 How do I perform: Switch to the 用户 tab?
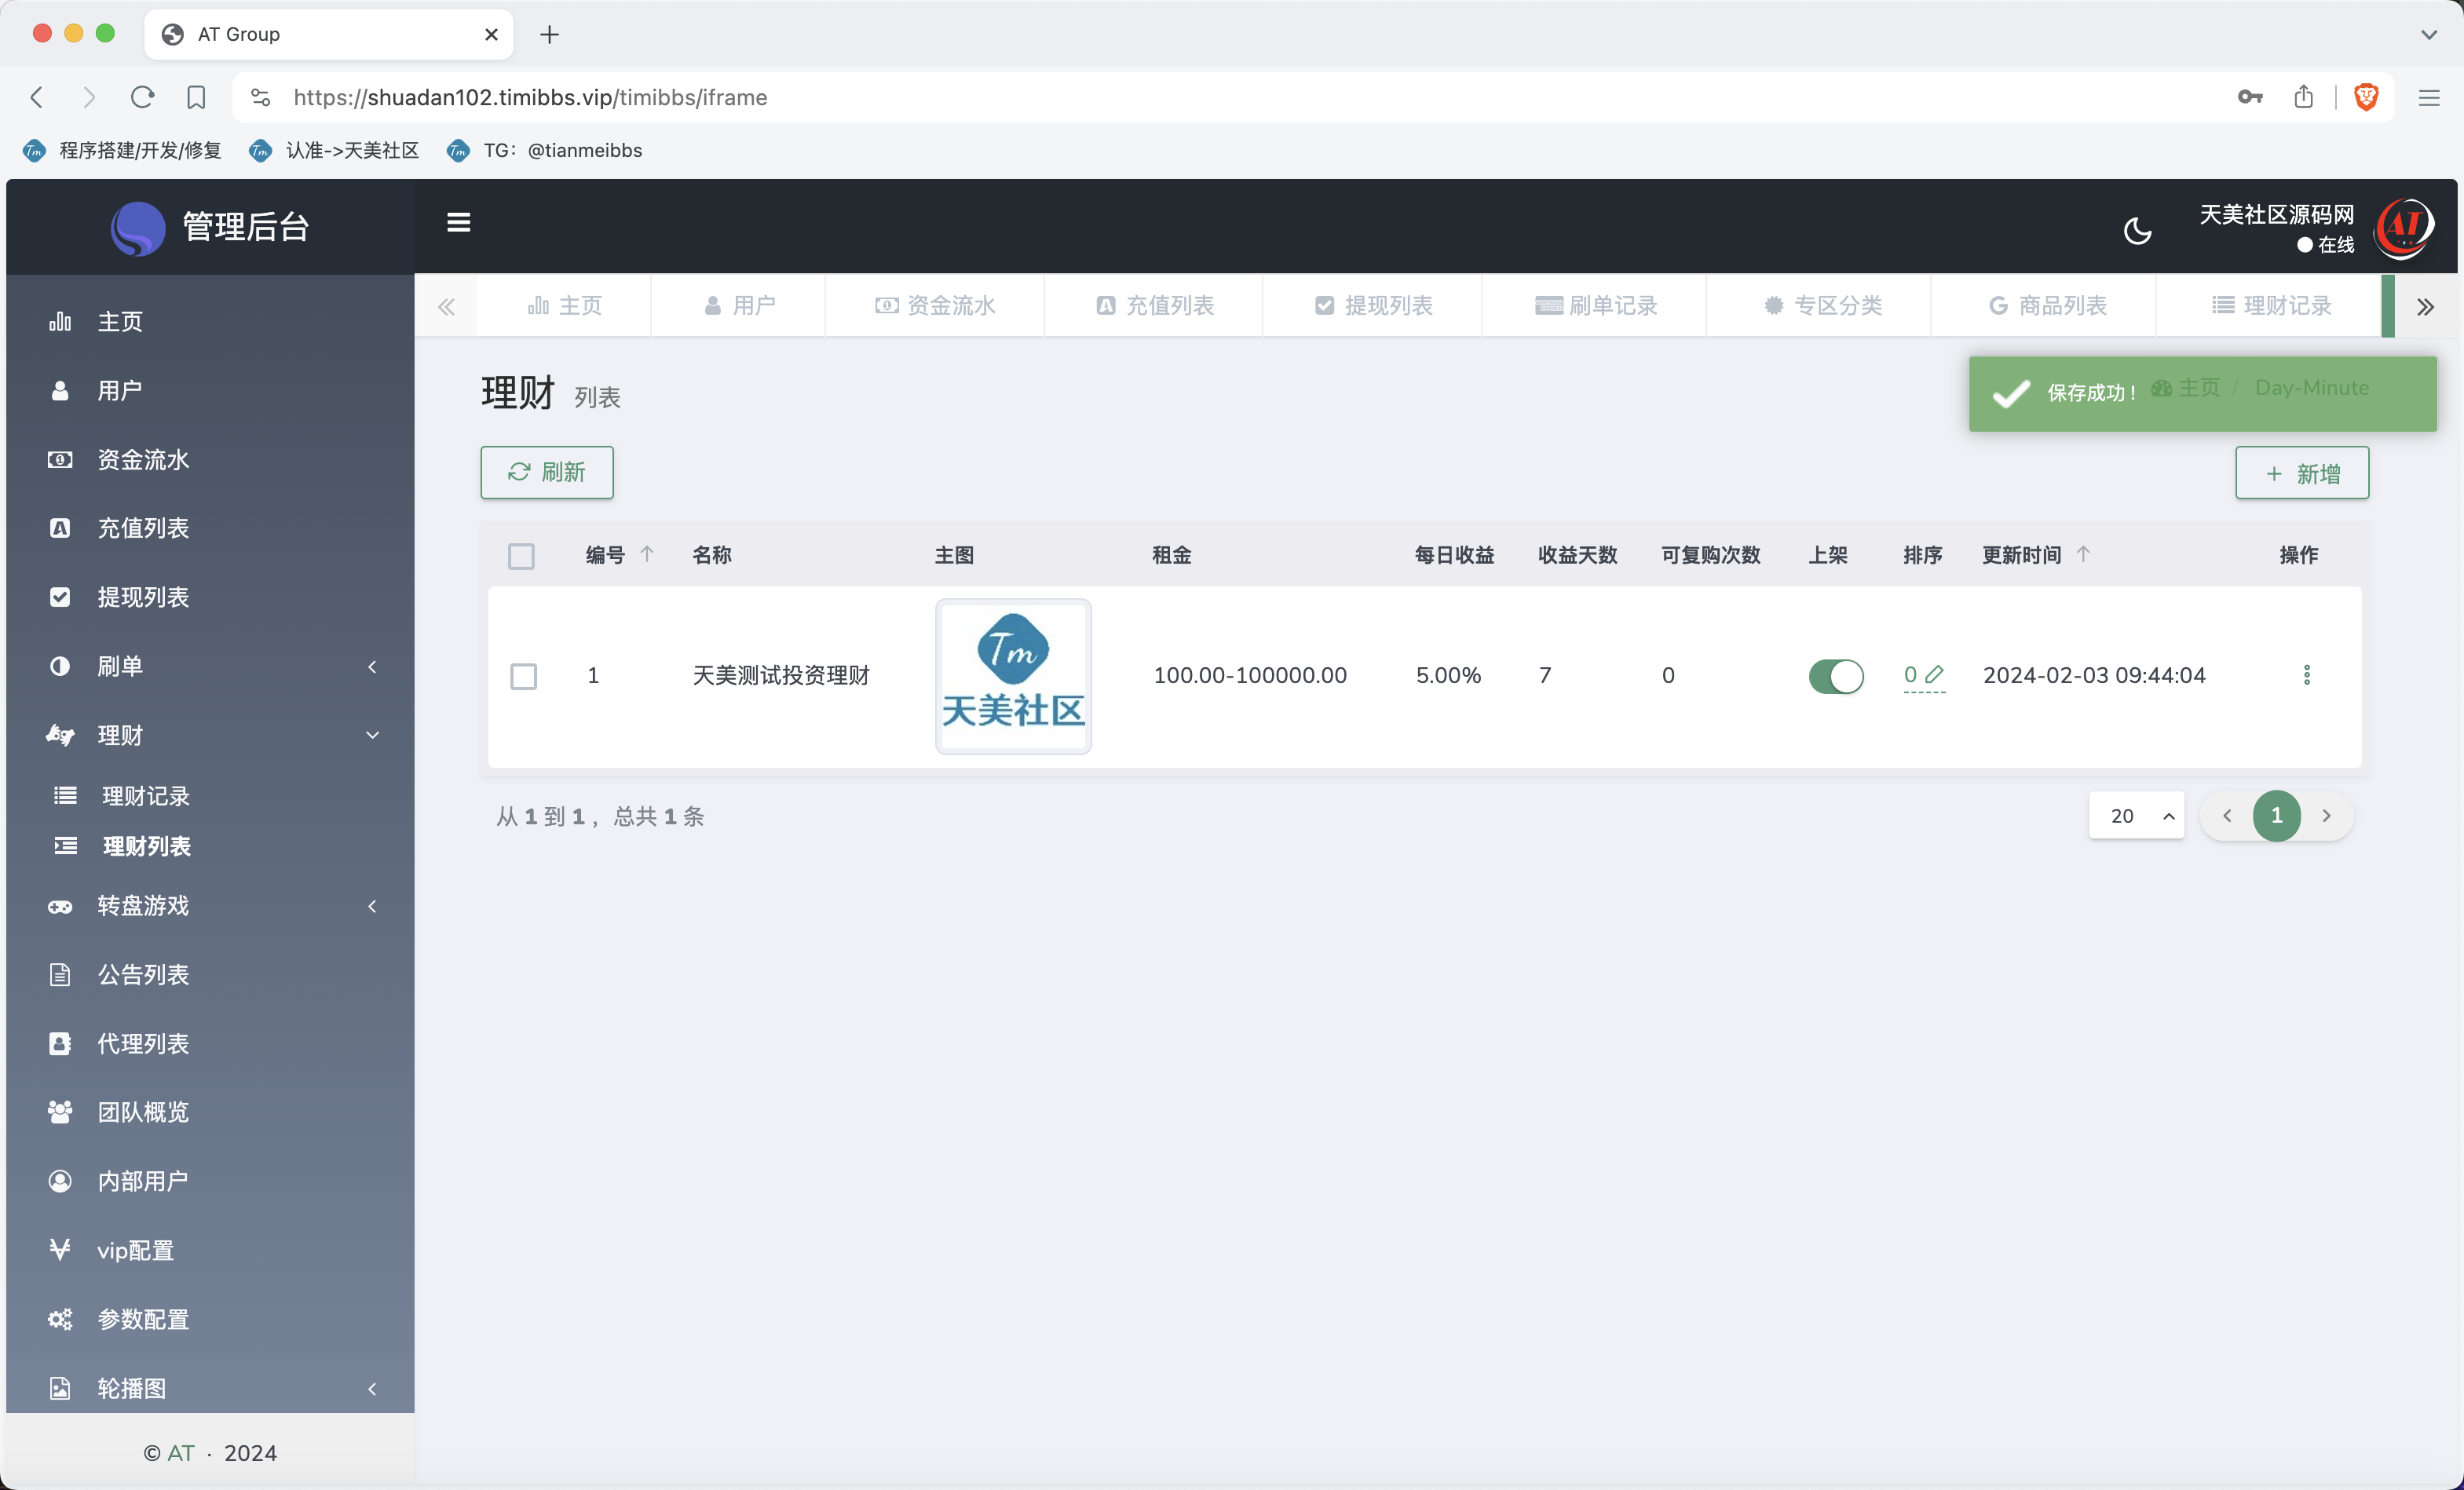[x=738, y=305]
